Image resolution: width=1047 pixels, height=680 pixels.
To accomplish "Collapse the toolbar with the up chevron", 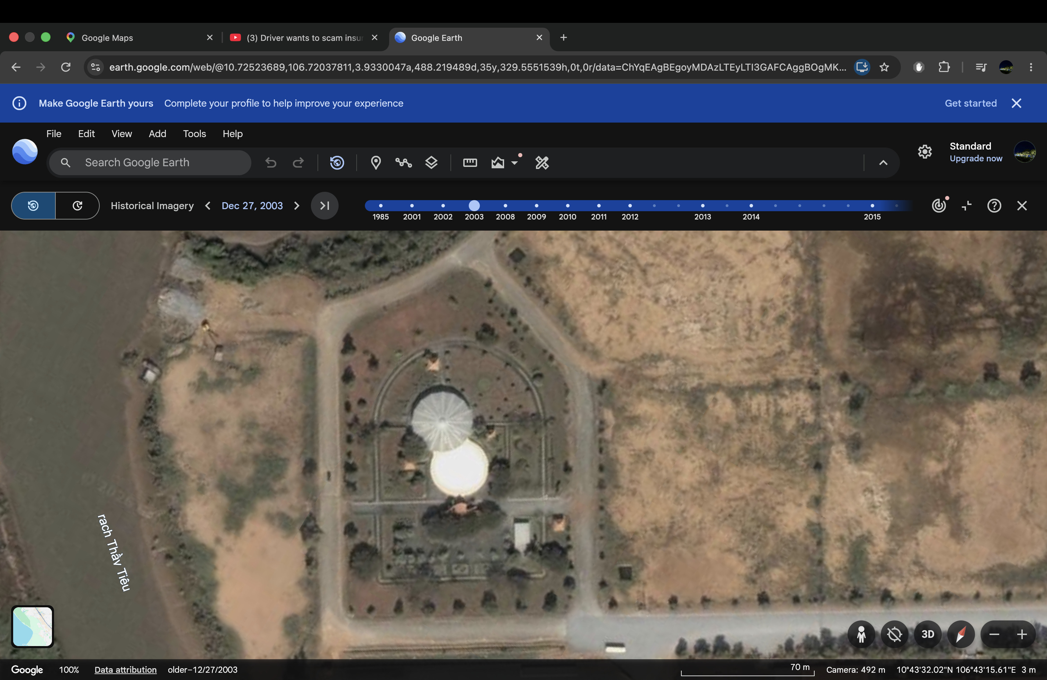I will (x=883, y=163).
